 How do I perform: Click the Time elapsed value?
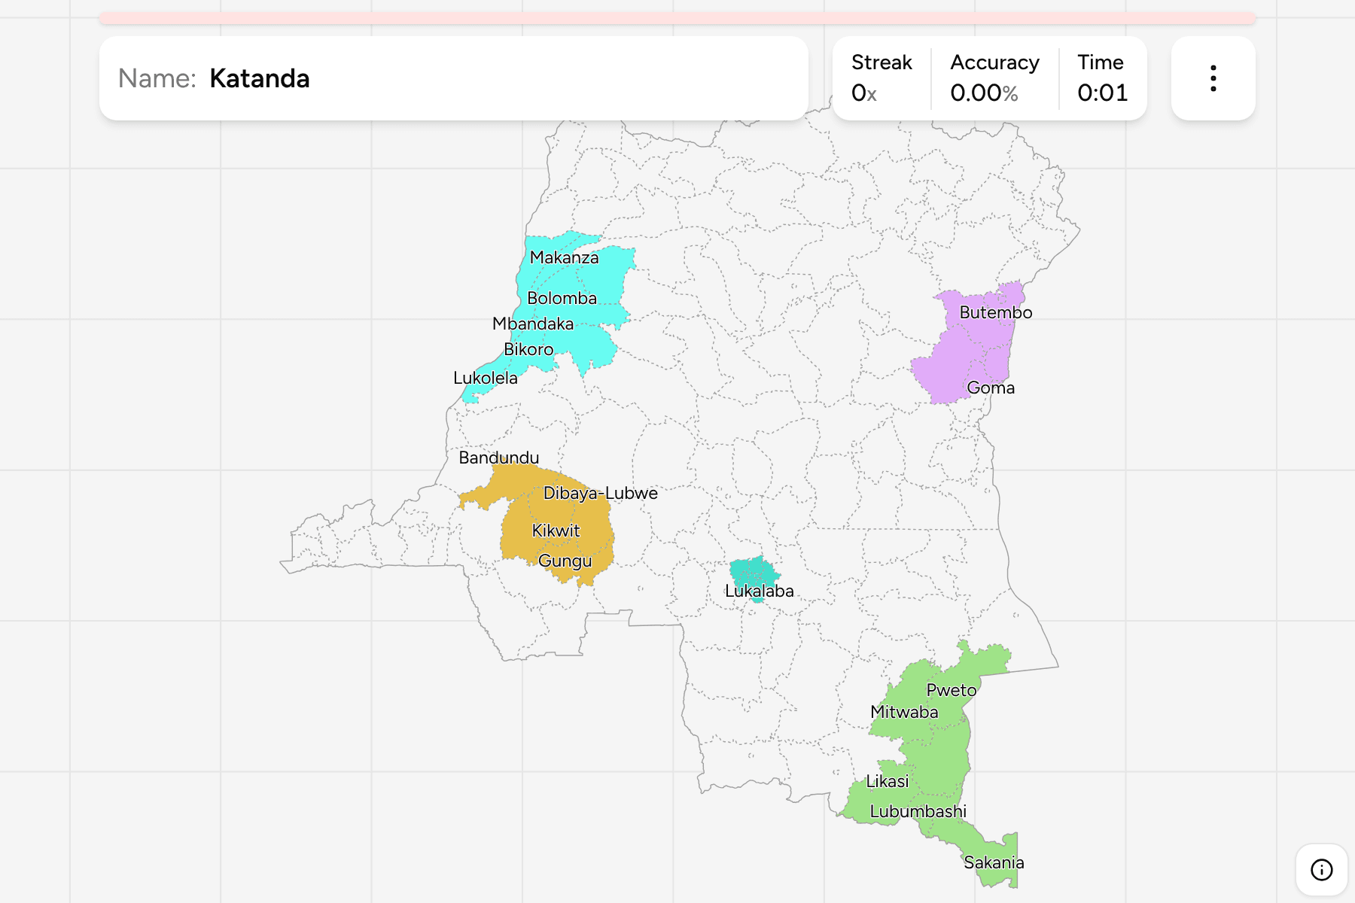coord(1102,93)
